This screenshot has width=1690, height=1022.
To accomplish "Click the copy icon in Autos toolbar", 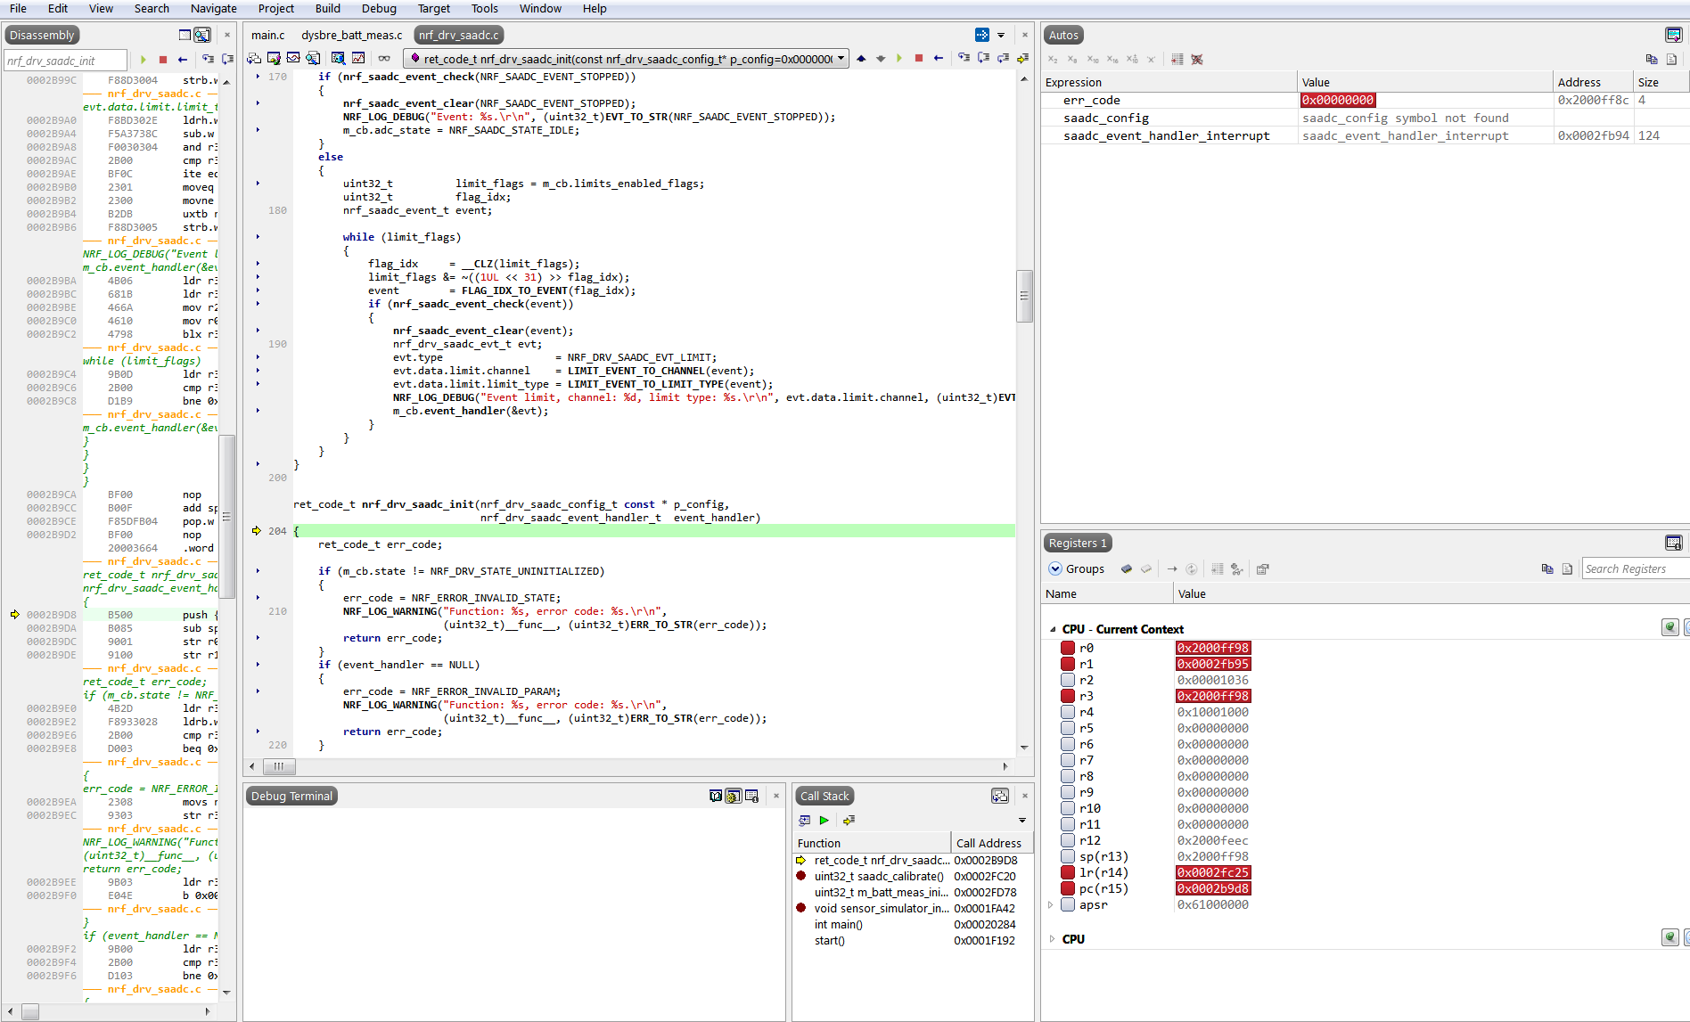I will click(x=1652, y=60).
